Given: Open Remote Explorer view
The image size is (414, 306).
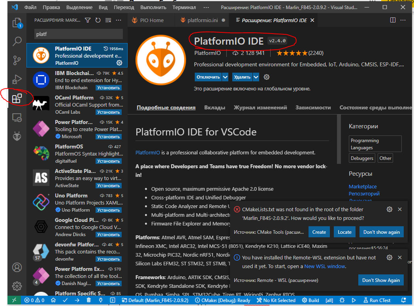Looking at the screenshot, I should click(17, 118).
